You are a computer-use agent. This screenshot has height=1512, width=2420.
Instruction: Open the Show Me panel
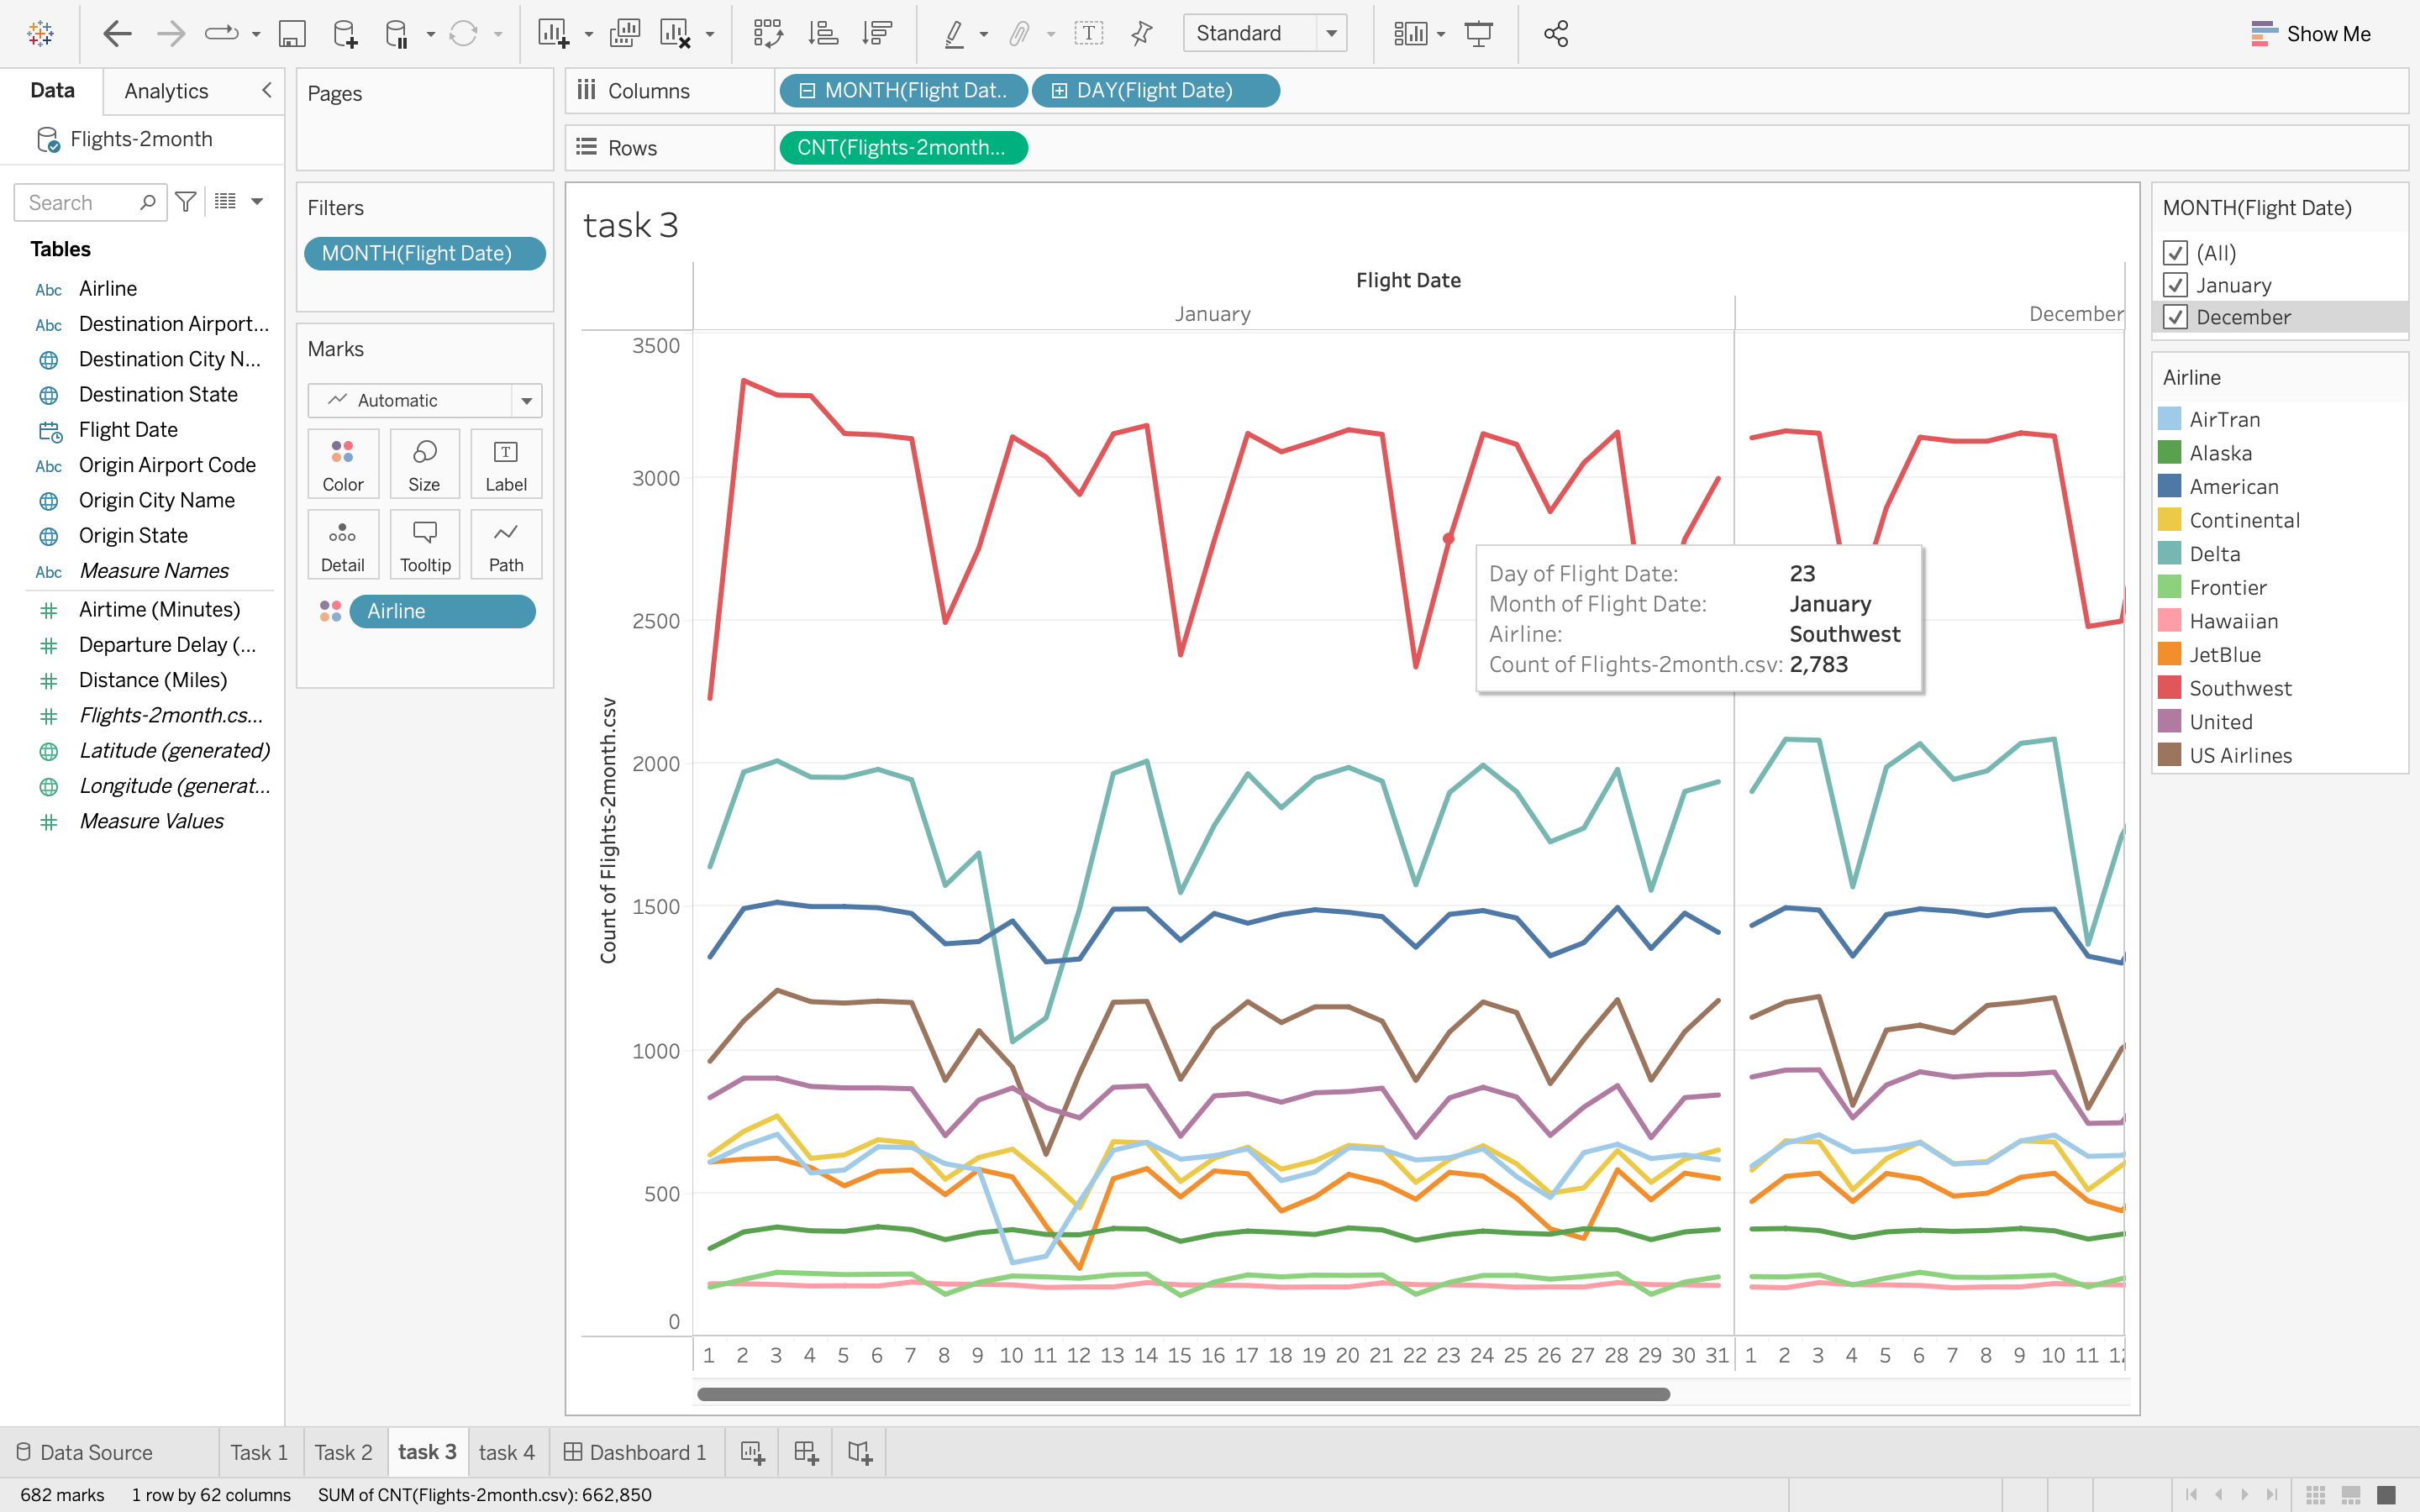(2311, 34)
